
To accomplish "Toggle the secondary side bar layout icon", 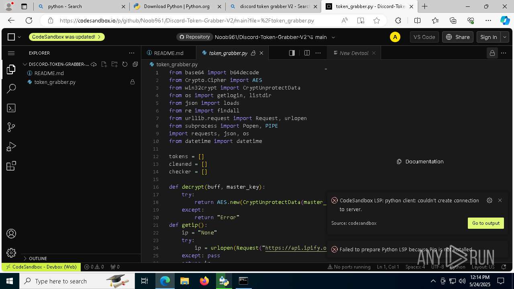I will 292,53.
